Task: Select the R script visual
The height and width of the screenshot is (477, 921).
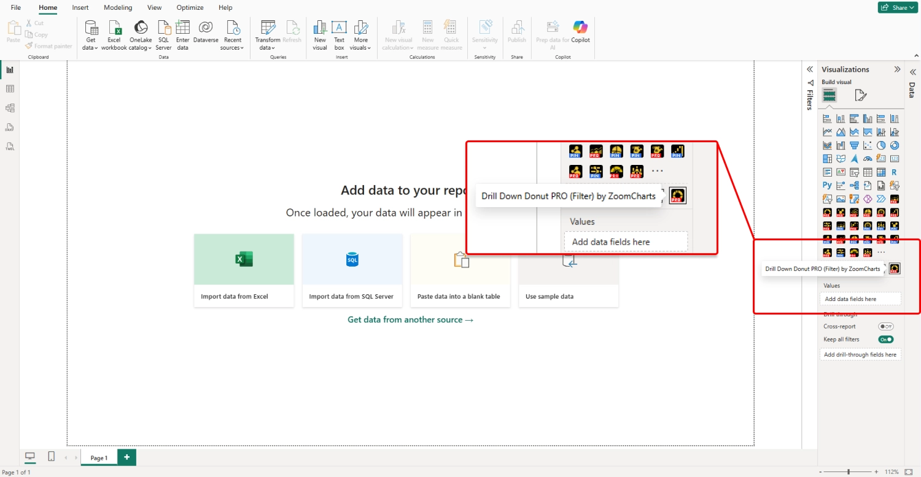Action: [x=895, y=172]
